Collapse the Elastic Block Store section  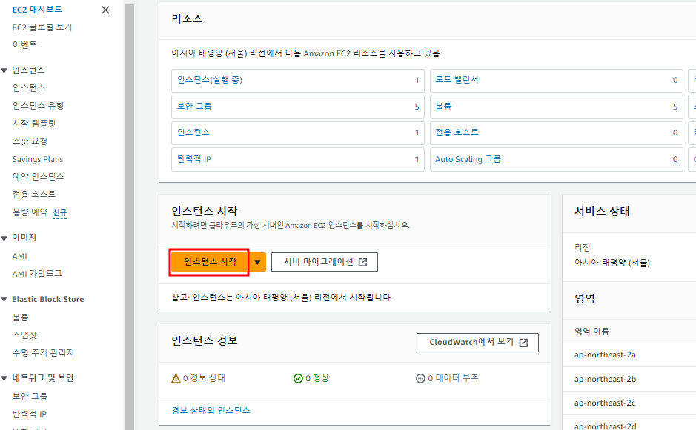point(4,300)
